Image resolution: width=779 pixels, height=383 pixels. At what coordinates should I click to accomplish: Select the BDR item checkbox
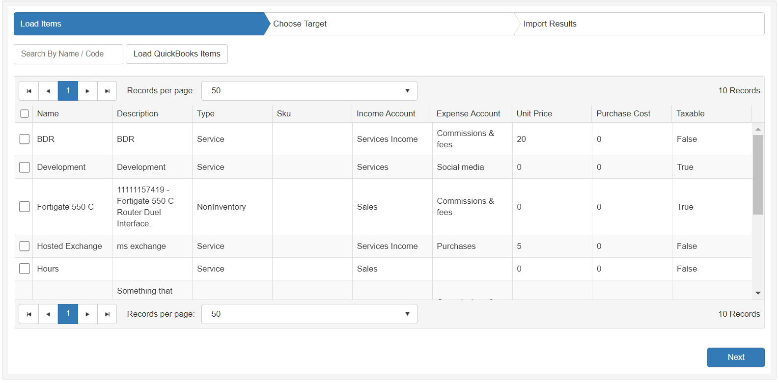point(25,139)
